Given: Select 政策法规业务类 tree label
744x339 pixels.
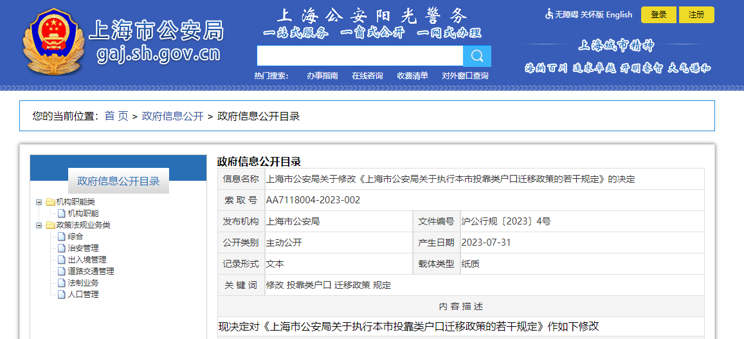Looking at the screenshot, I should [83, 225].
